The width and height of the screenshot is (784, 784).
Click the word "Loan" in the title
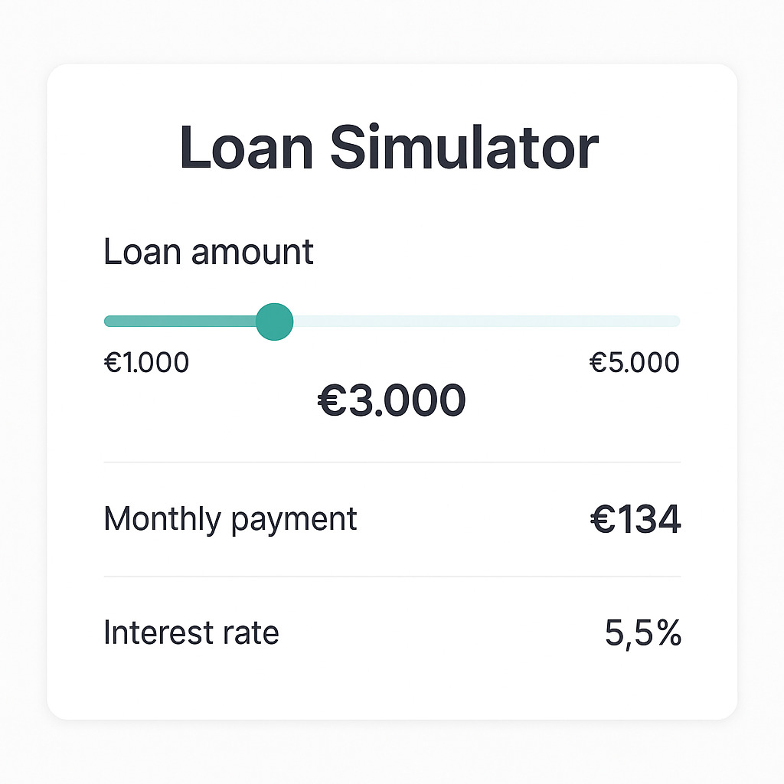[247, 148]
